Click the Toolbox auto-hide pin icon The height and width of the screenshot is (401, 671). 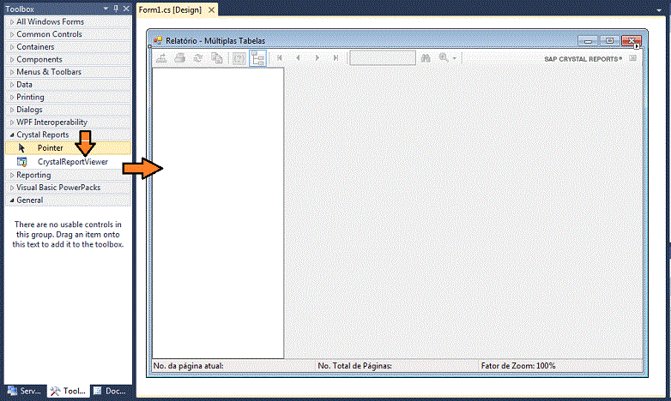[x=116, y=9]
